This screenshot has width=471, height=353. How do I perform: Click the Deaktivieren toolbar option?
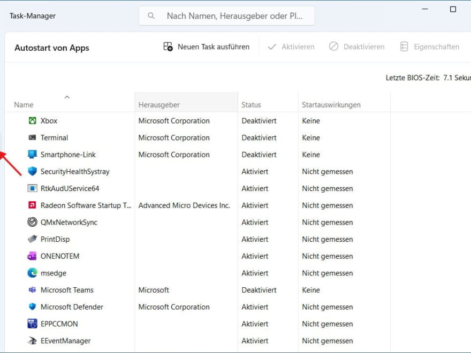point(356,47)
